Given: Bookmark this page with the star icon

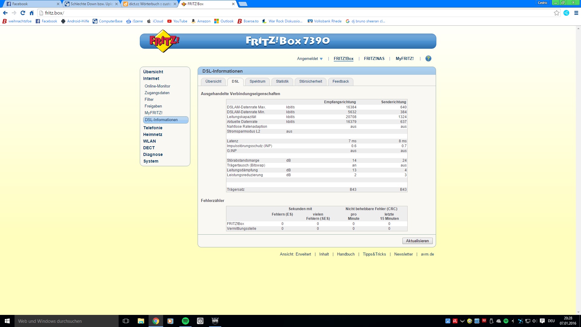Looking at the screenshot, I should tap(556, 13).
